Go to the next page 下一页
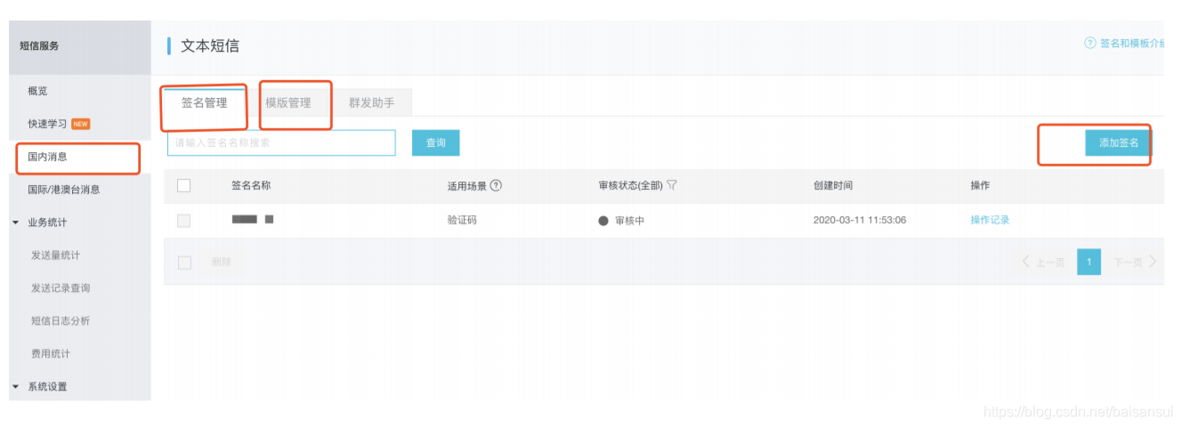 coord(1135,262)
